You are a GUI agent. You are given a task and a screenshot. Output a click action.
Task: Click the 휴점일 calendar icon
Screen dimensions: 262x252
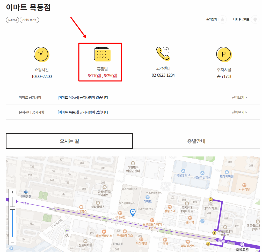pos(102,54)
